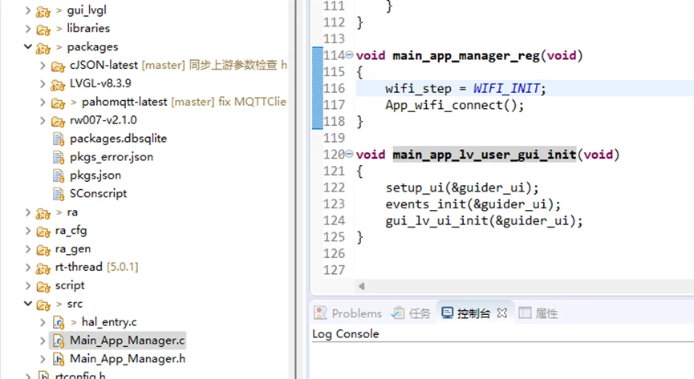Click the pkgs.json file icon
The height and width of the screenshot is (379, 694).
coord(59,176)
